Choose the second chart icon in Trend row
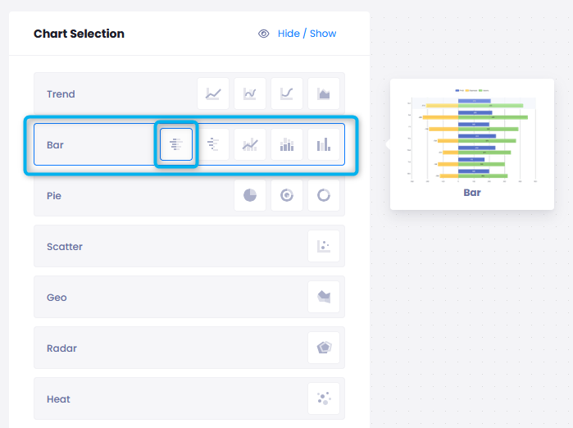Viewport: 573px width, 428px height. (x=250, y=94)
